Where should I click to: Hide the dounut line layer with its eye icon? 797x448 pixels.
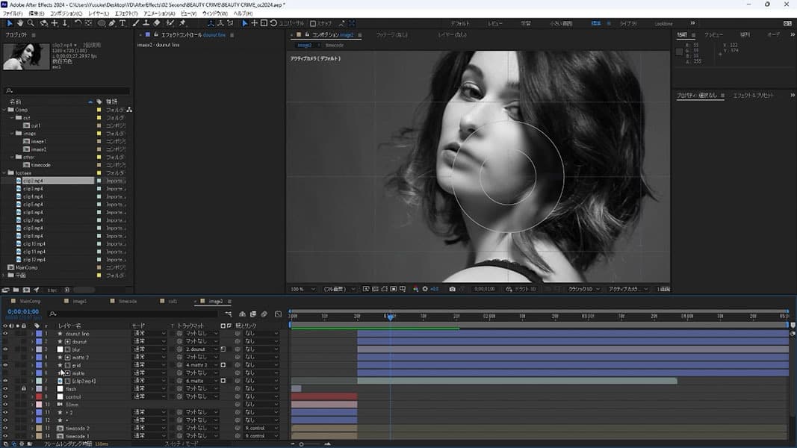(x=5, y=334)
